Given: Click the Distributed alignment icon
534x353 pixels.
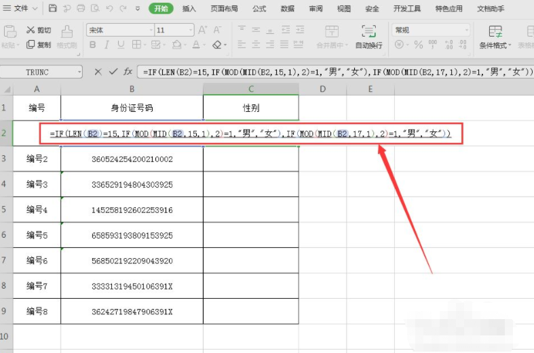Looking at the screenshot, I should tap(299, 44).
